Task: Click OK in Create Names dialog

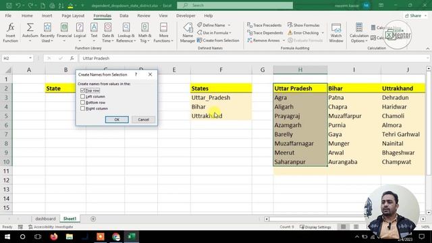Action: tap(117, 119)
